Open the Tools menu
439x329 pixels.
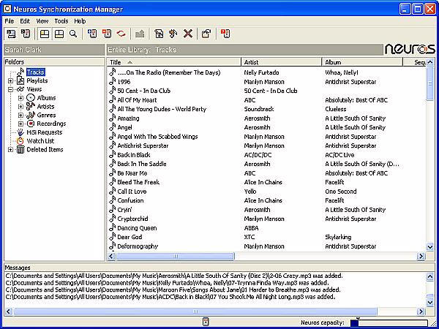click(x=61, y=21)
